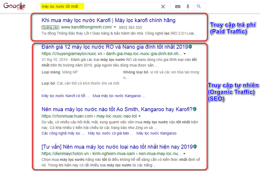The width and height of the screenshot is (260, 171).
Task: Open sitelink "Các công nghệ máy lọc ..."
Action: pyautogui.click(x=63, y=133)
